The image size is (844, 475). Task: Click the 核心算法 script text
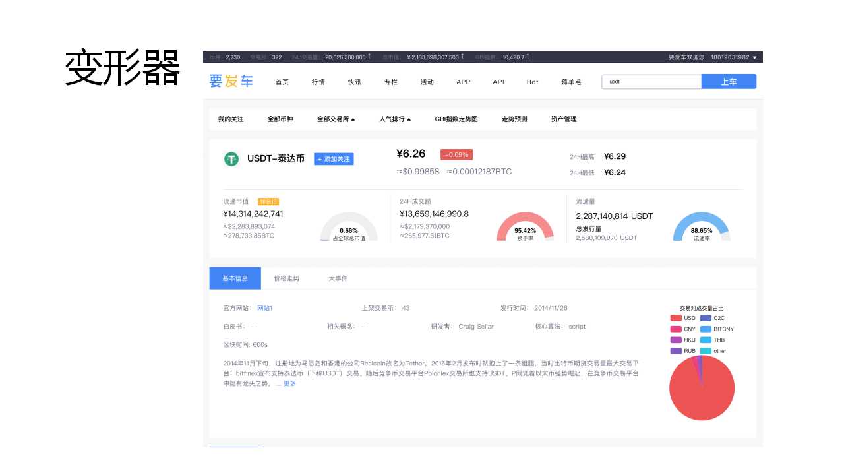[560, 327]
